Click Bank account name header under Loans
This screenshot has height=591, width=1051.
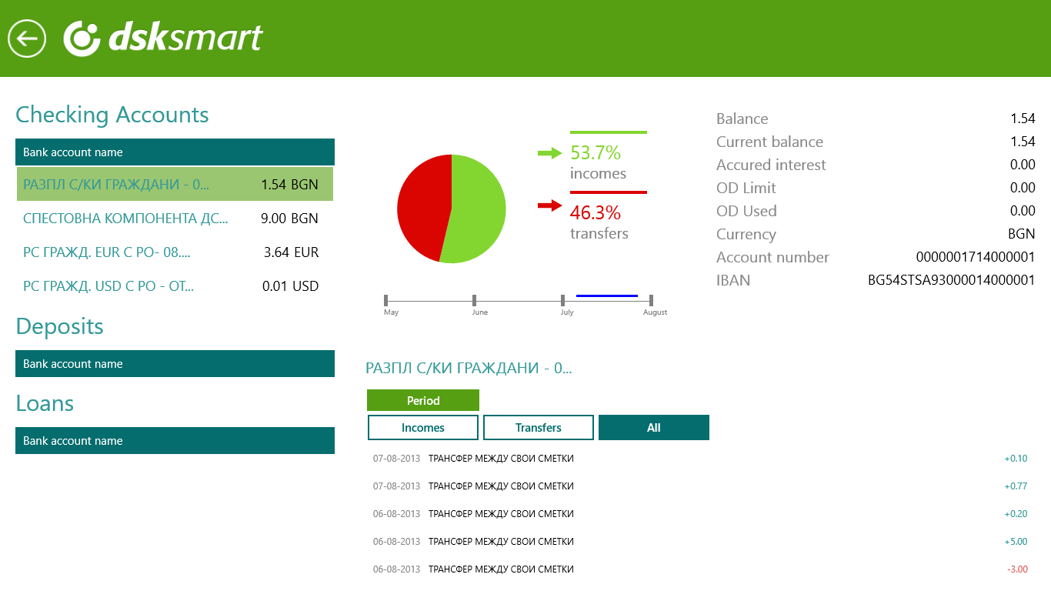175,441
